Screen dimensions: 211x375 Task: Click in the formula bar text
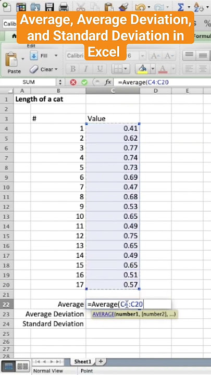click(x=144, y=82)
